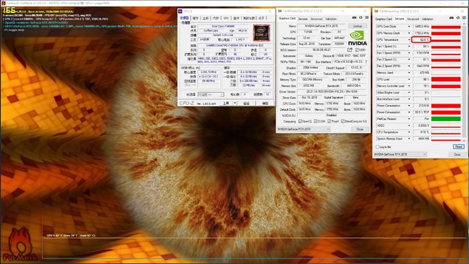Enable the Log to file checkbox
The width and height of the screenshot is (469, 264).
(378, 147)
